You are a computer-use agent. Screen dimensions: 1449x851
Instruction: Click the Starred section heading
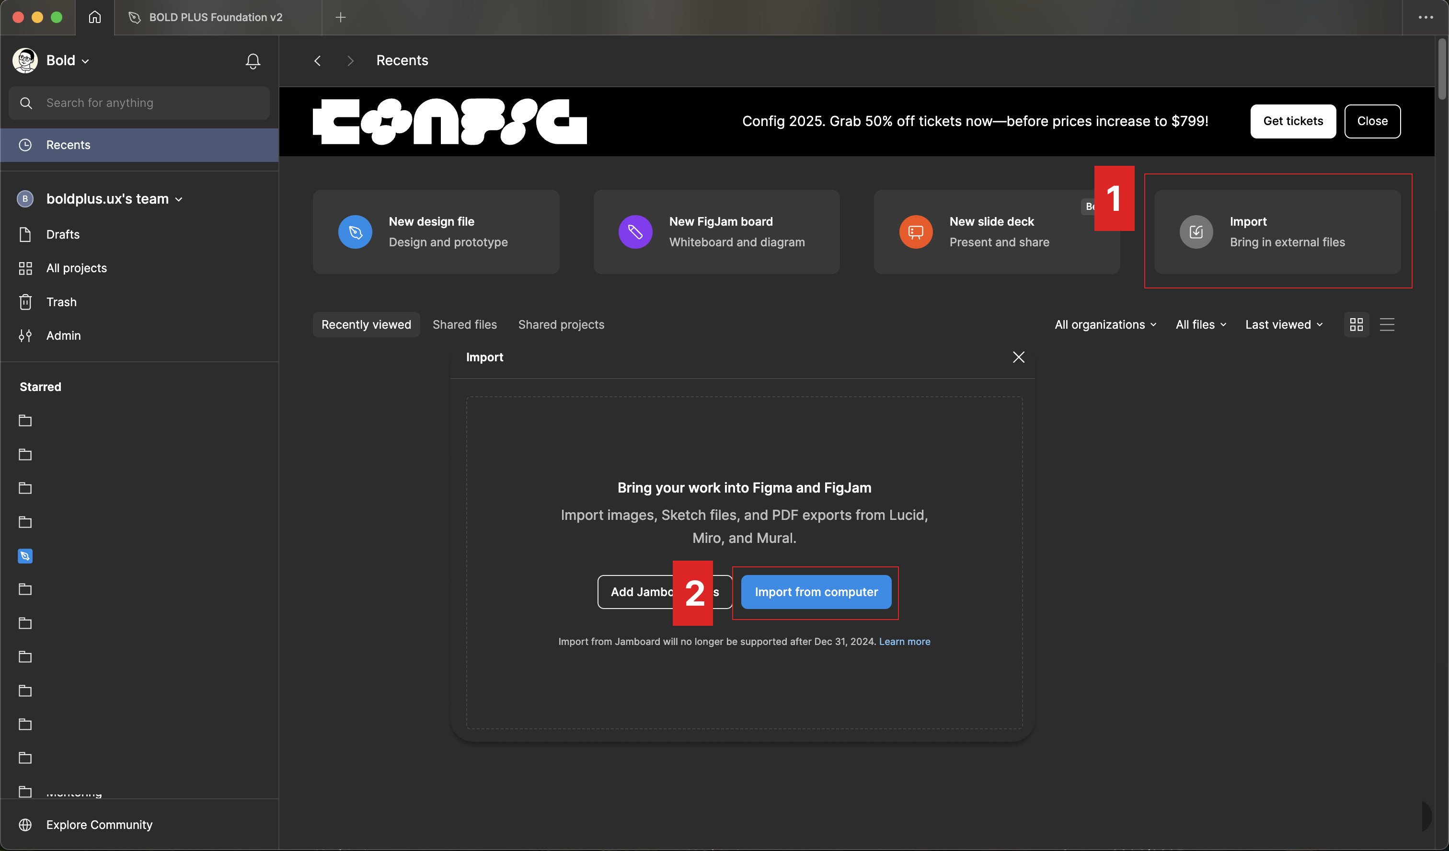tap(40, 387)
